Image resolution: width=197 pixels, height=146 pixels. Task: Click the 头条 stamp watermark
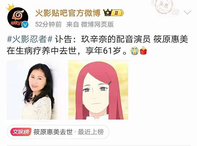164,6
